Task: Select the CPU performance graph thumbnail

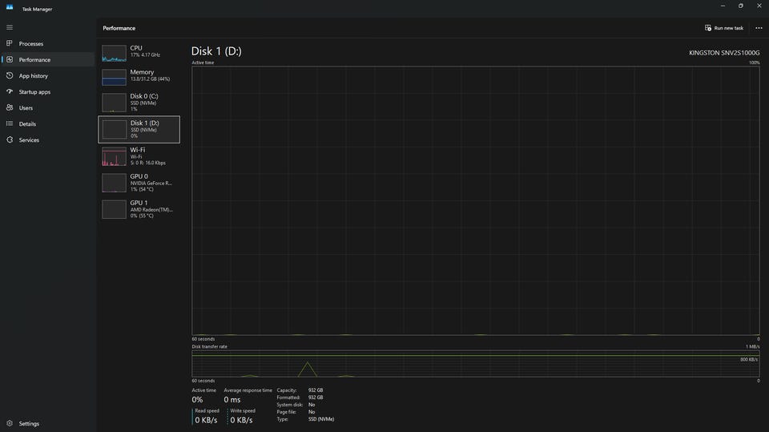Action: click(114, 53)
